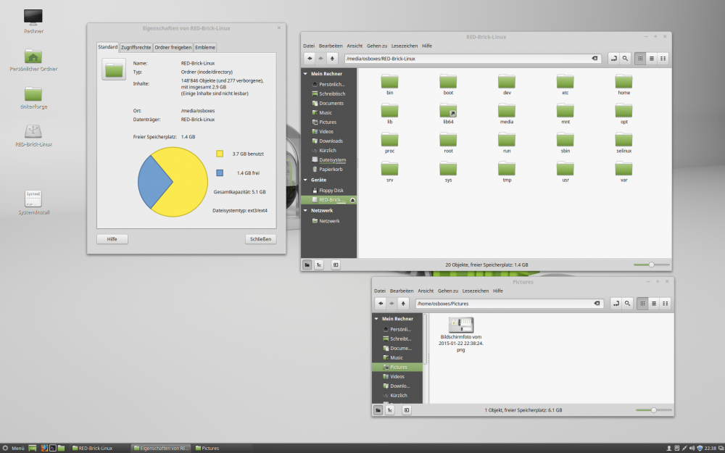Go up one folder in RED-Brick-Linux window
The image size is (725, 453).
(332, 58)
